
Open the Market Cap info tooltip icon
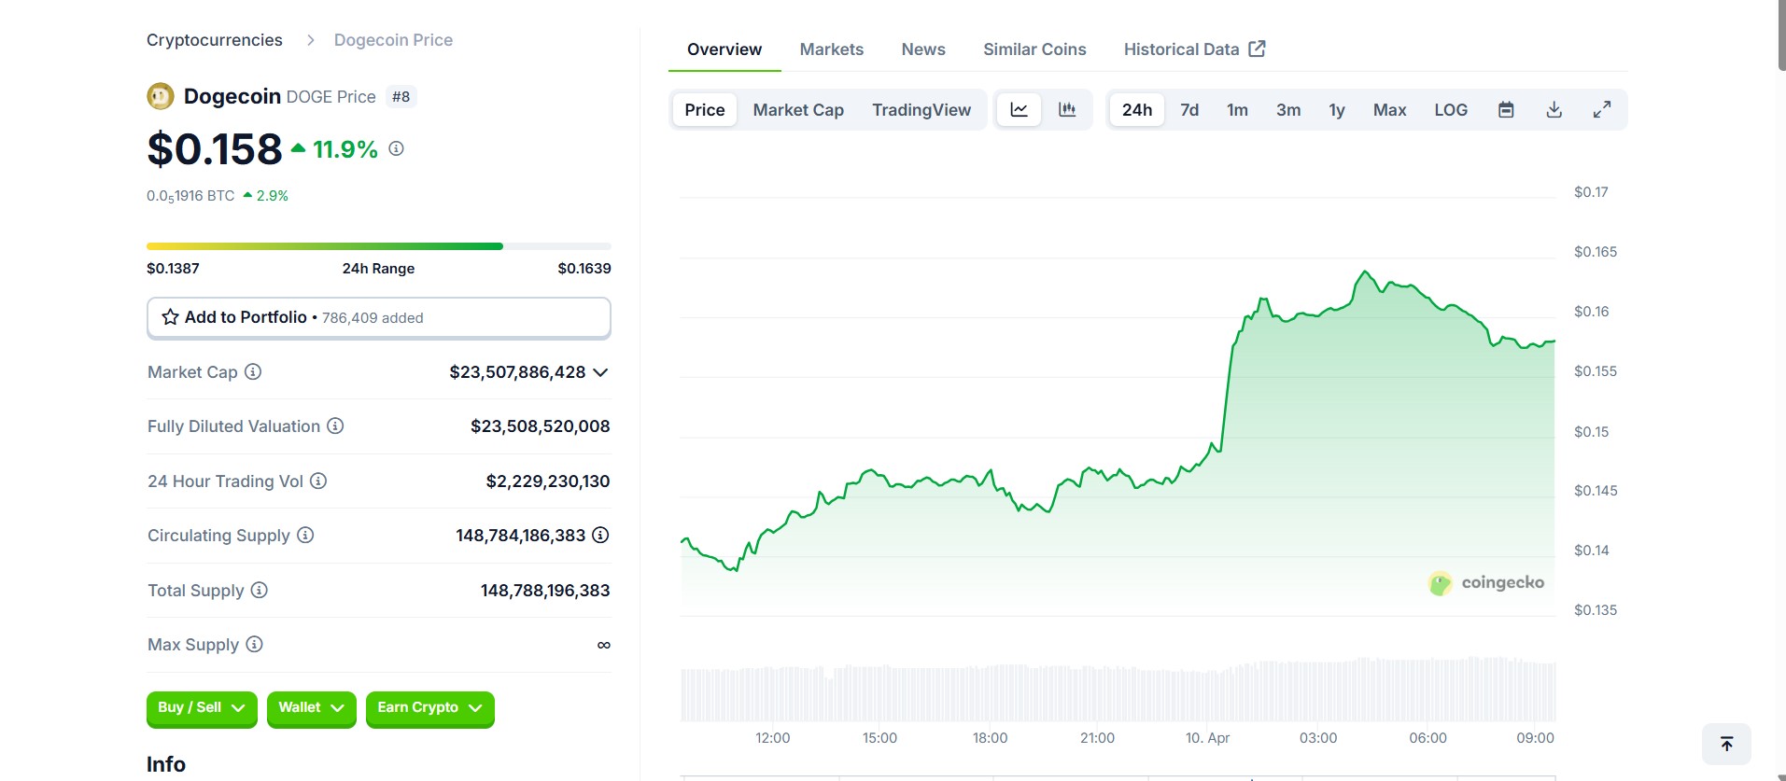253,371
